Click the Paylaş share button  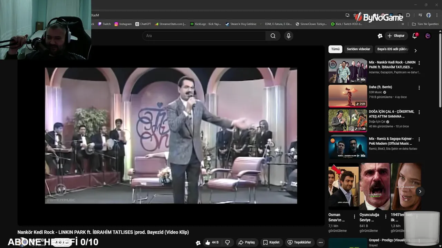click(247, 242)
